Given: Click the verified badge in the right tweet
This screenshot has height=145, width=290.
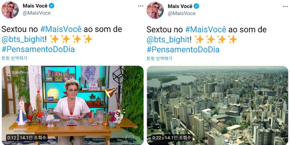Looking at the screenshot, I should (x=196, y=6).
